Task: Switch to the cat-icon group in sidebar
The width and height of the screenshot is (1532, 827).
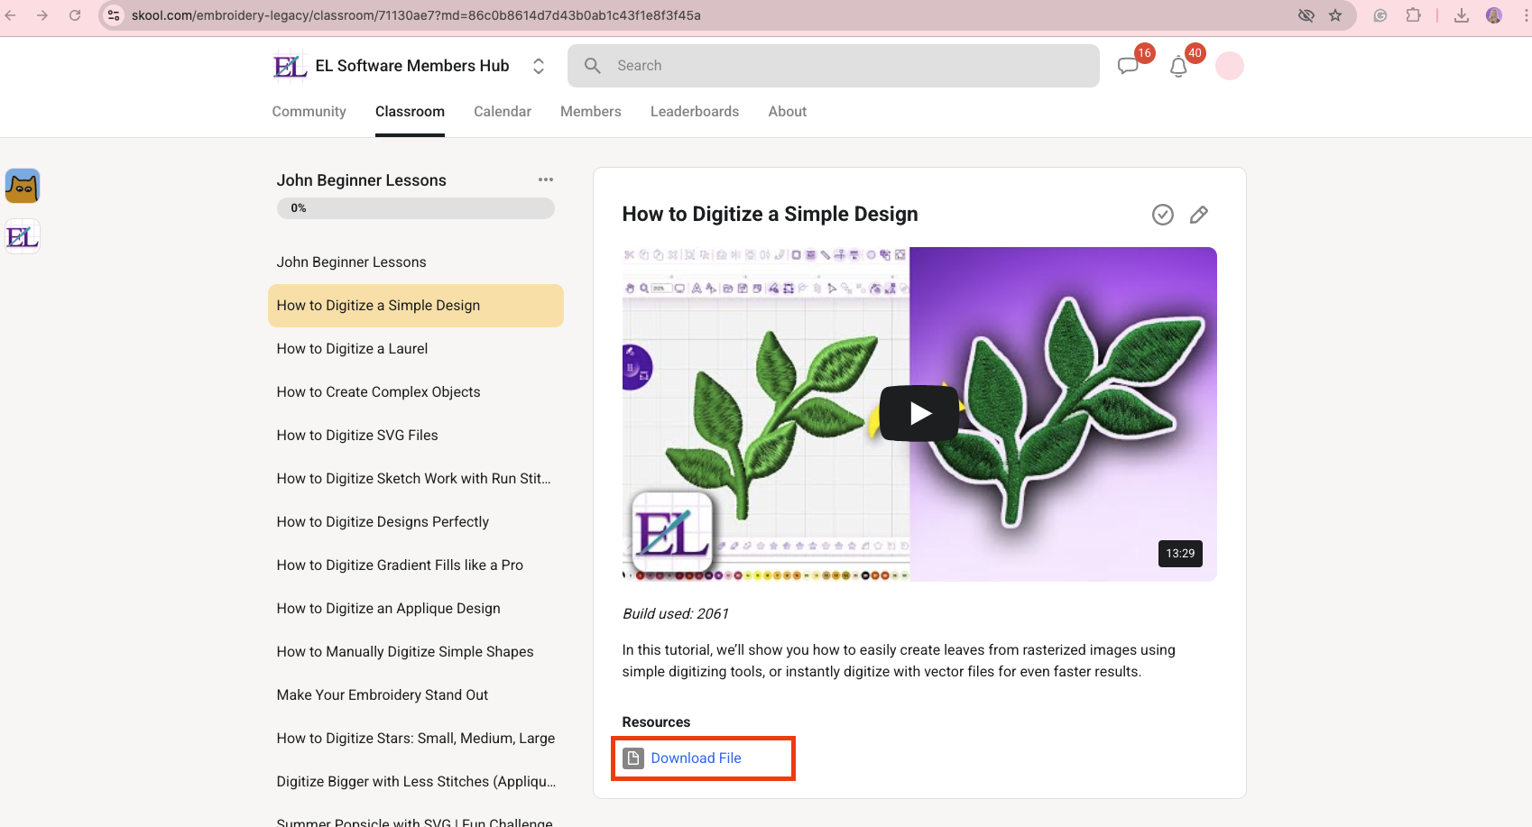Action: click(x=23, y=186)
